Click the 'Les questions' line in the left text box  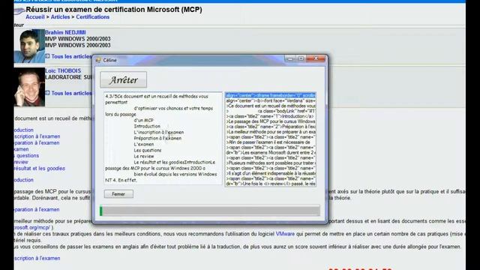[x=148, y=150]
